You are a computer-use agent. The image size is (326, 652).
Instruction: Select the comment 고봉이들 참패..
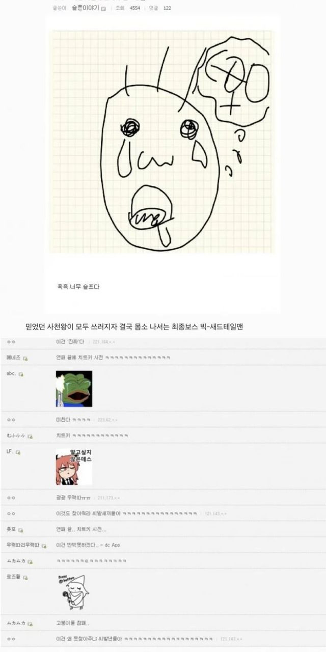[73, 623]
